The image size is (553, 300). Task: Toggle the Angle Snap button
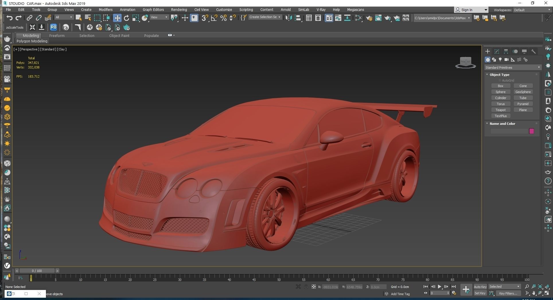(214, 18)
